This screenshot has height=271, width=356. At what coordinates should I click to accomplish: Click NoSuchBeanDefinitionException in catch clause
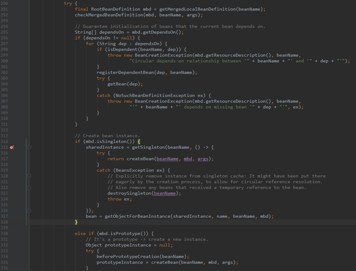click(155, 96)
